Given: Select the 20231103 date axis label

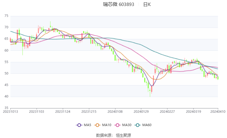Looking at the screenshot, I should click(x=36, y=112).
